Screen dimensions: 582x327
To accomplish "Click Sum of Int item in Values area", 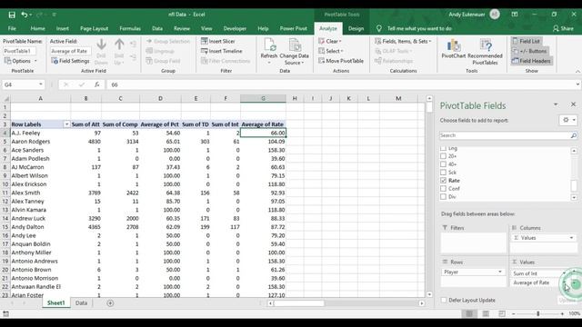I will [537, 273].
